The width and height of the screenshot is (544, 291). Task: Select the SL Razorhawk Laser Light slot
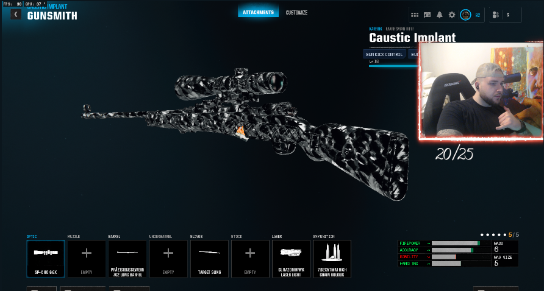291,259
